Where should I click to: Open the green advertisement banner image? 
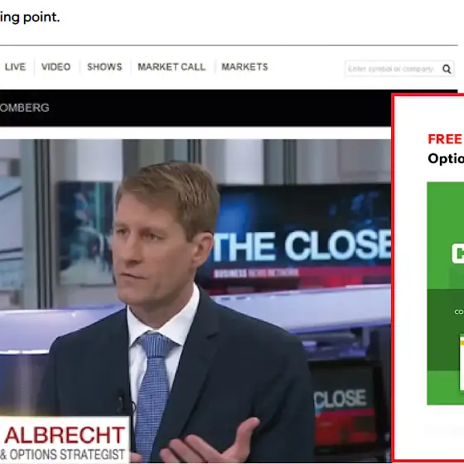(x=446, y=293)
